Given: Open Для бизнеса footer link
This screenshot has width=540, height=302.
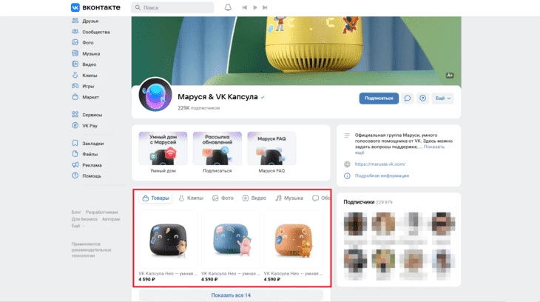Looking at the screenshot, I should 84,219.
